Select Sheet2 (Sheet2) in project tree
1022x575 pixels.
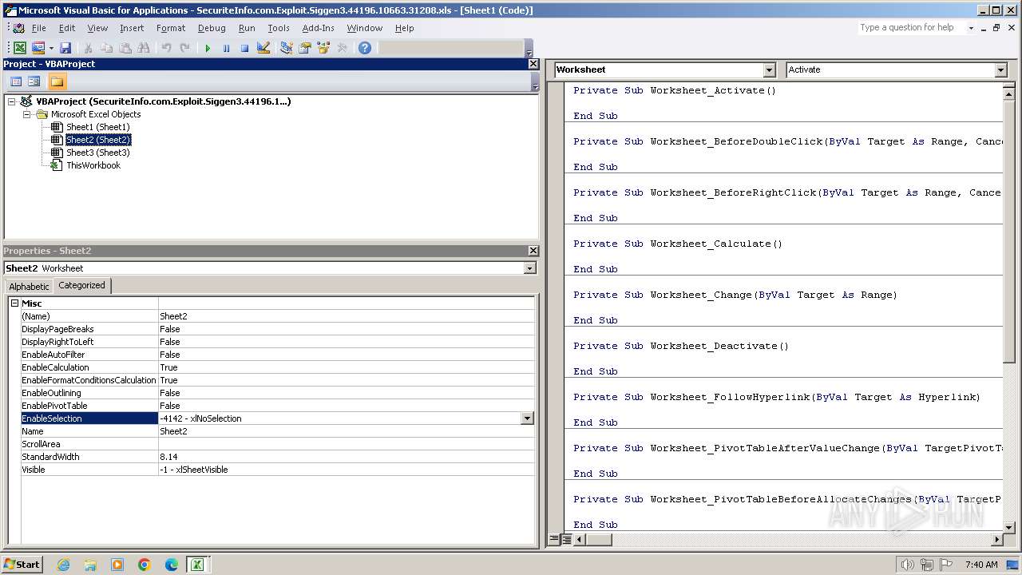(97, 140)
